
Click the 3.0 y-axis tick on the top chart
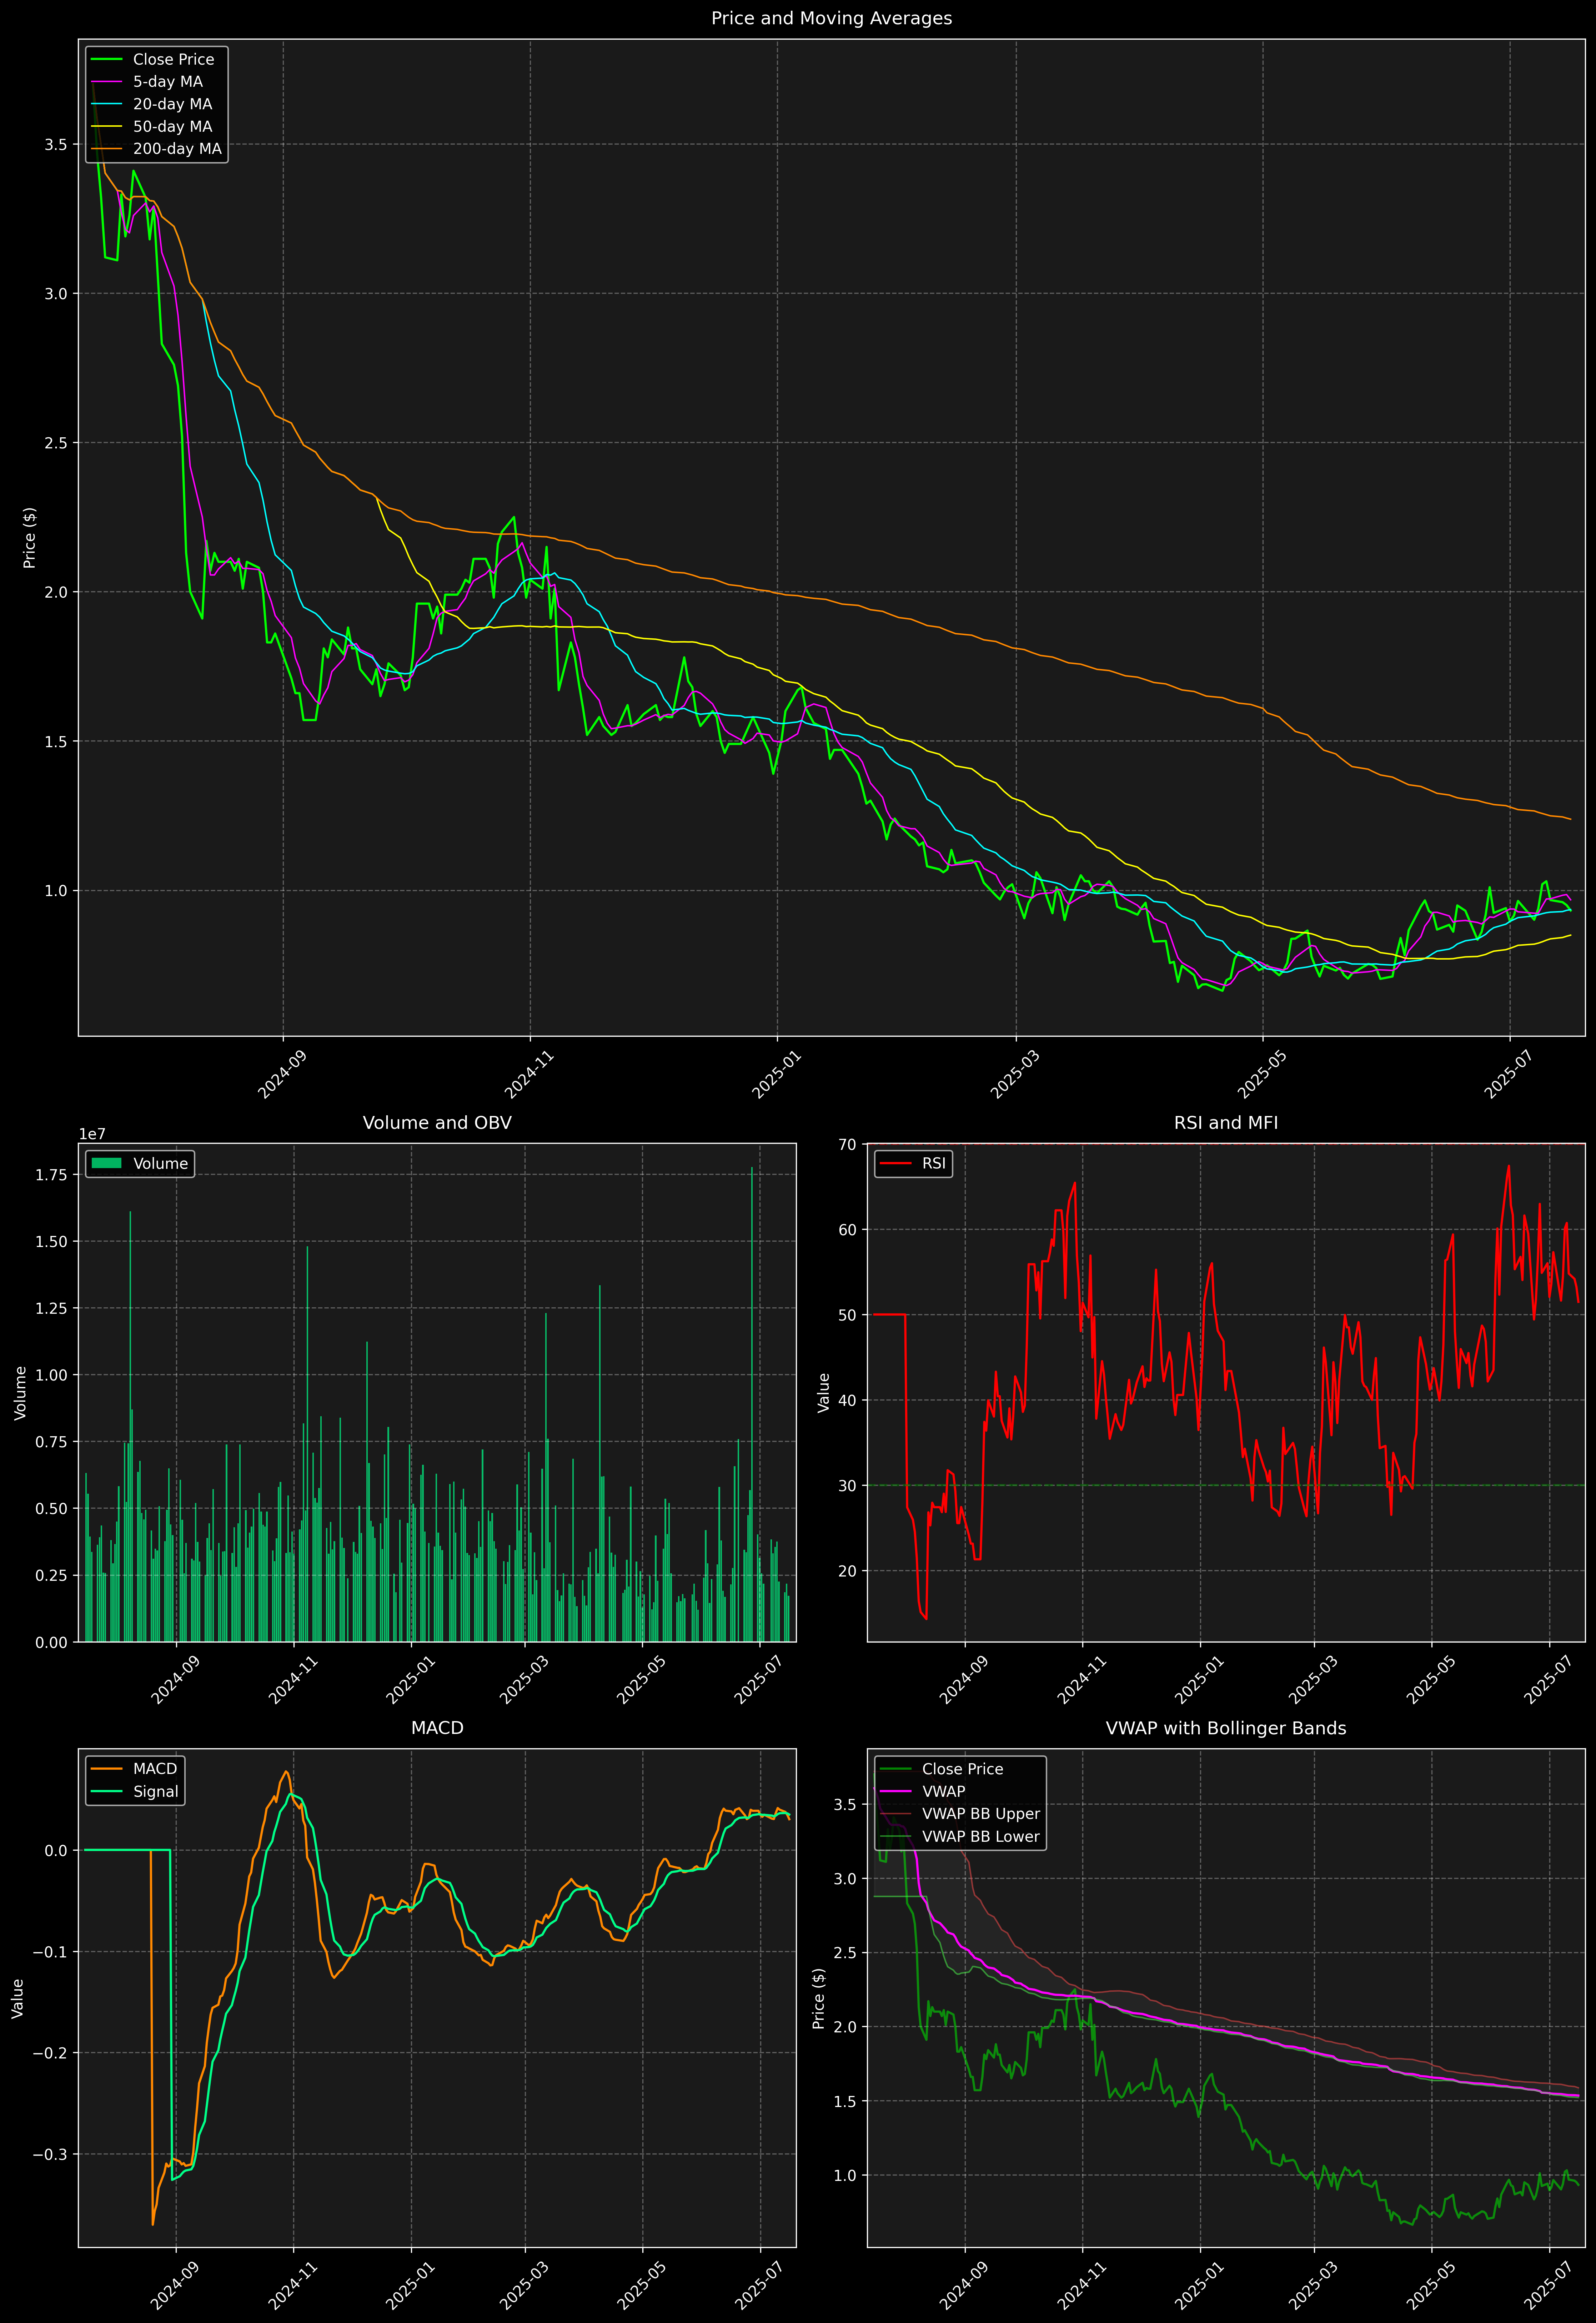(x=56, y=294)
